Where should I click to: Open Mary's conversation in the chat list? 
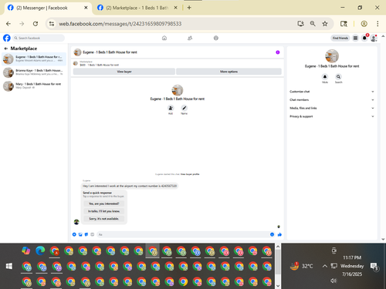click(x=34, y=86)
